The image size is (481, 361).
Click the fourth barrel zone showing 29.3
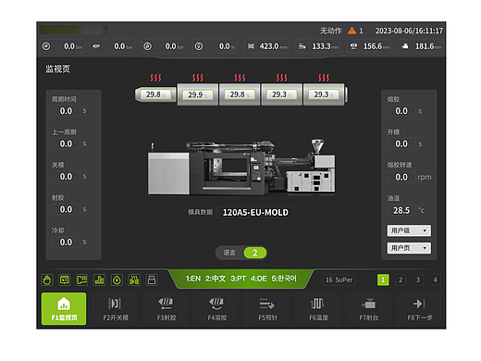(281, 94)
